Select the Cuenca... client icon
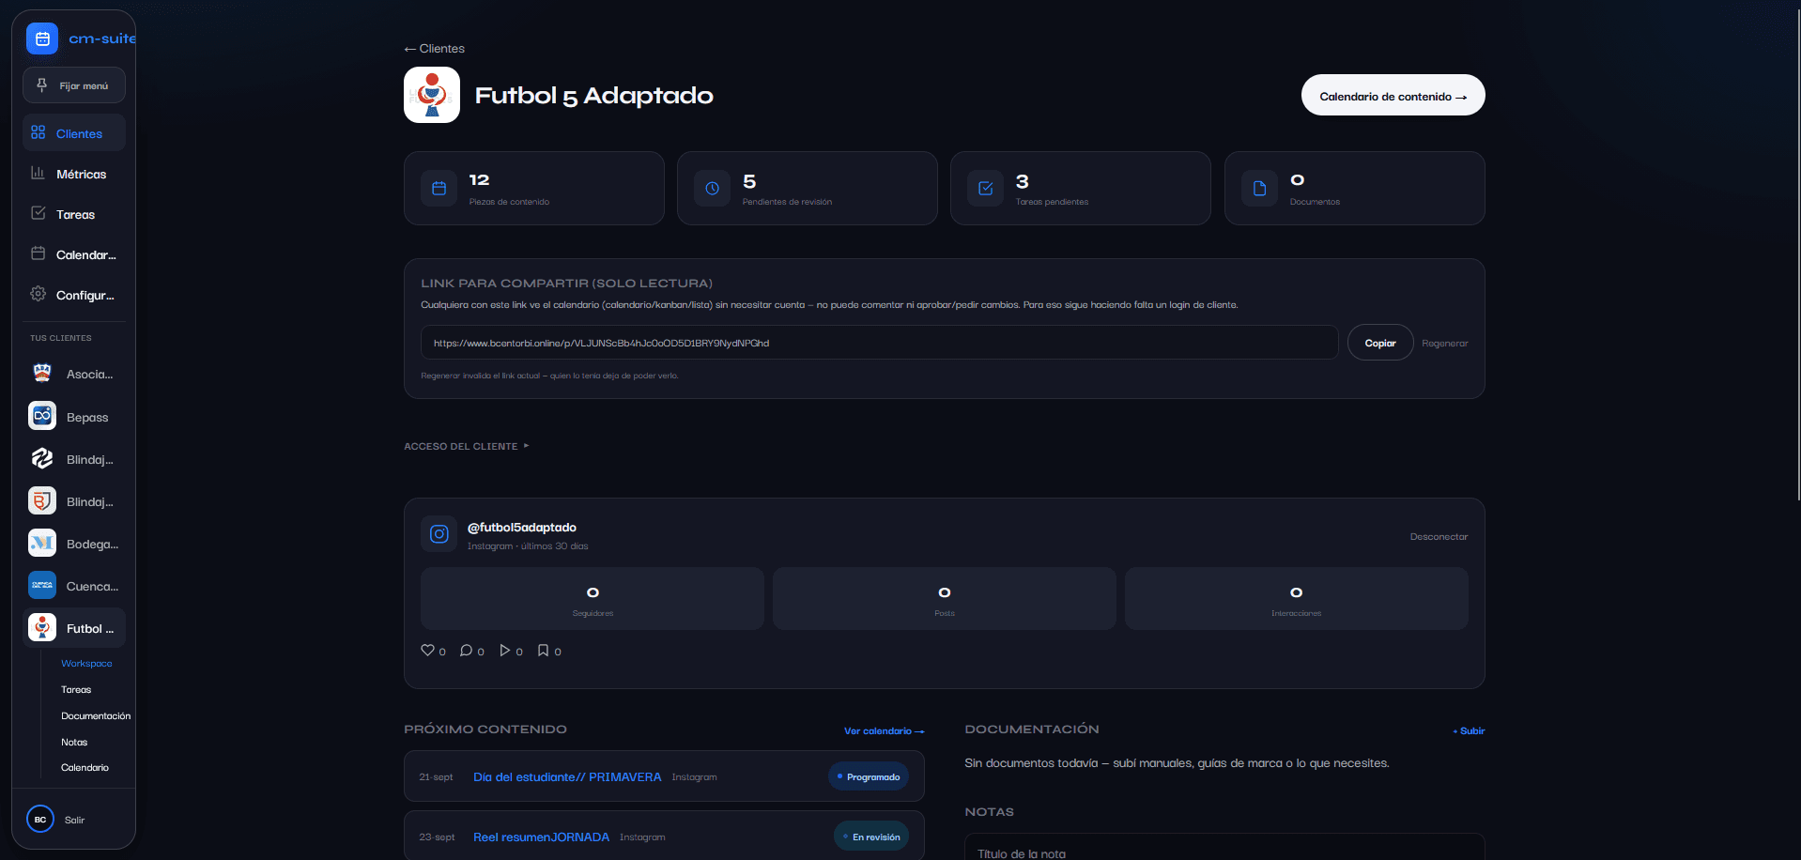Screen dimensions: 1801x860 coord(42,585)
